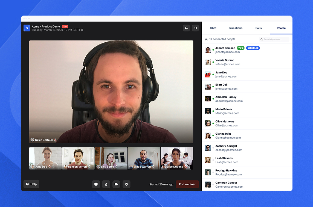Click Elsa Boulo muted mic icon
Screen dimensions: 313x207
116,167
